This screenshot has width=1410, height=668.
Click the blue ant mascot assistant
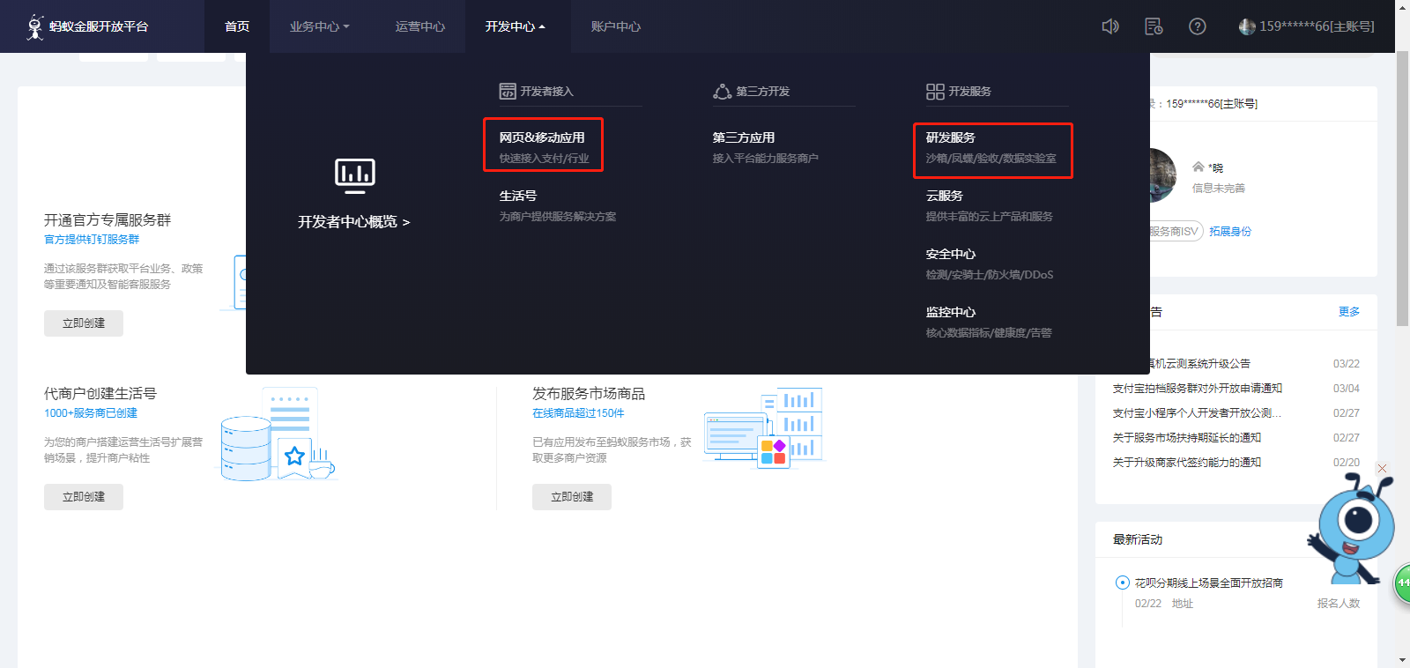1352,529
